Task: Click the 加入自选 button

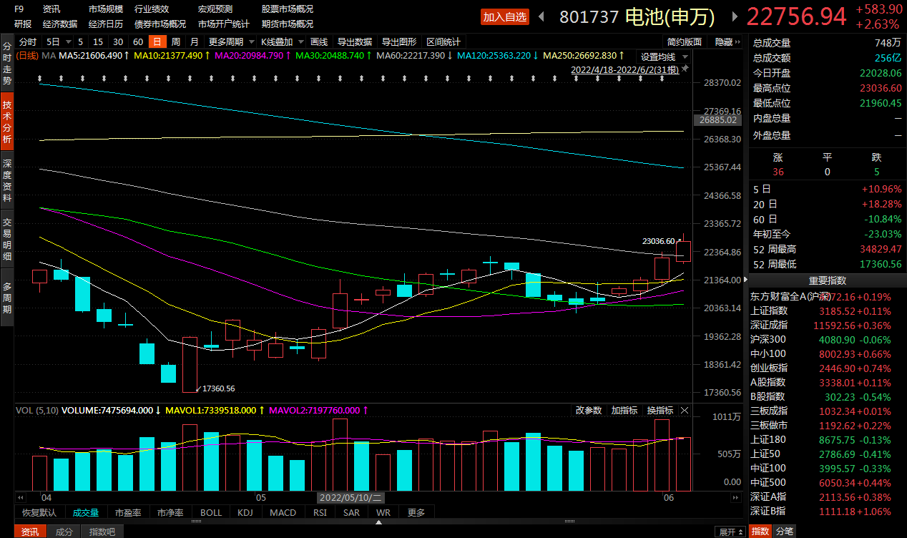Action: pyautogui.click(x=504, y=16)
